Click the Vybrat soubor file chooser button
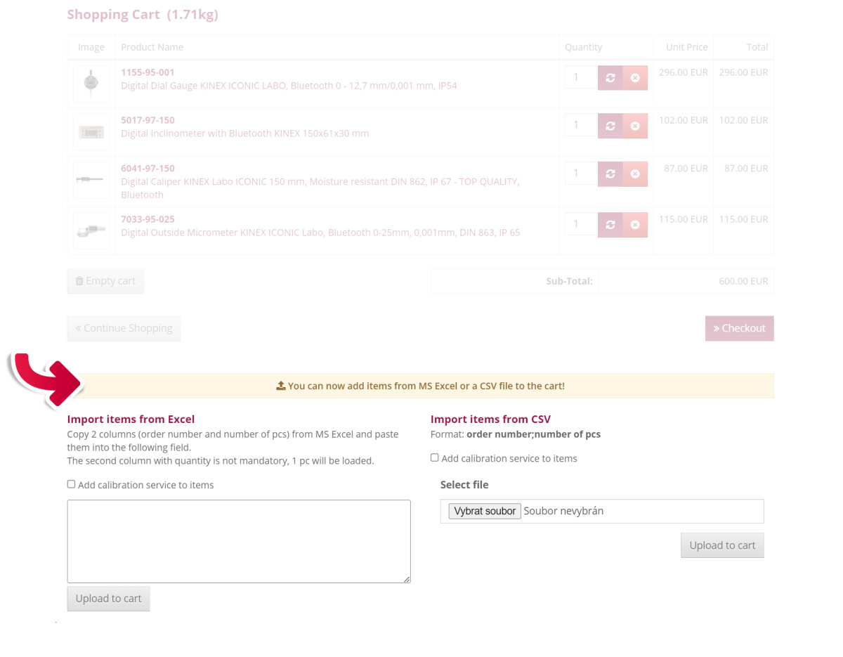 [485, 511]
